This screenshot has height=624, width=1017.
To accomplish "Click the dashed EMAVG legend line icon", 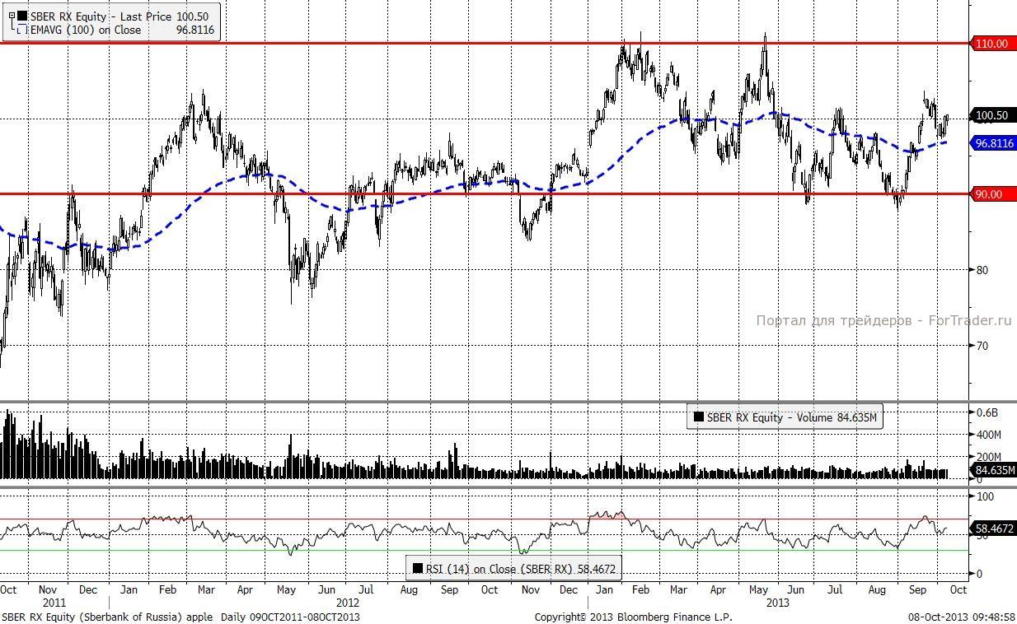I will [x=21, y=30].
